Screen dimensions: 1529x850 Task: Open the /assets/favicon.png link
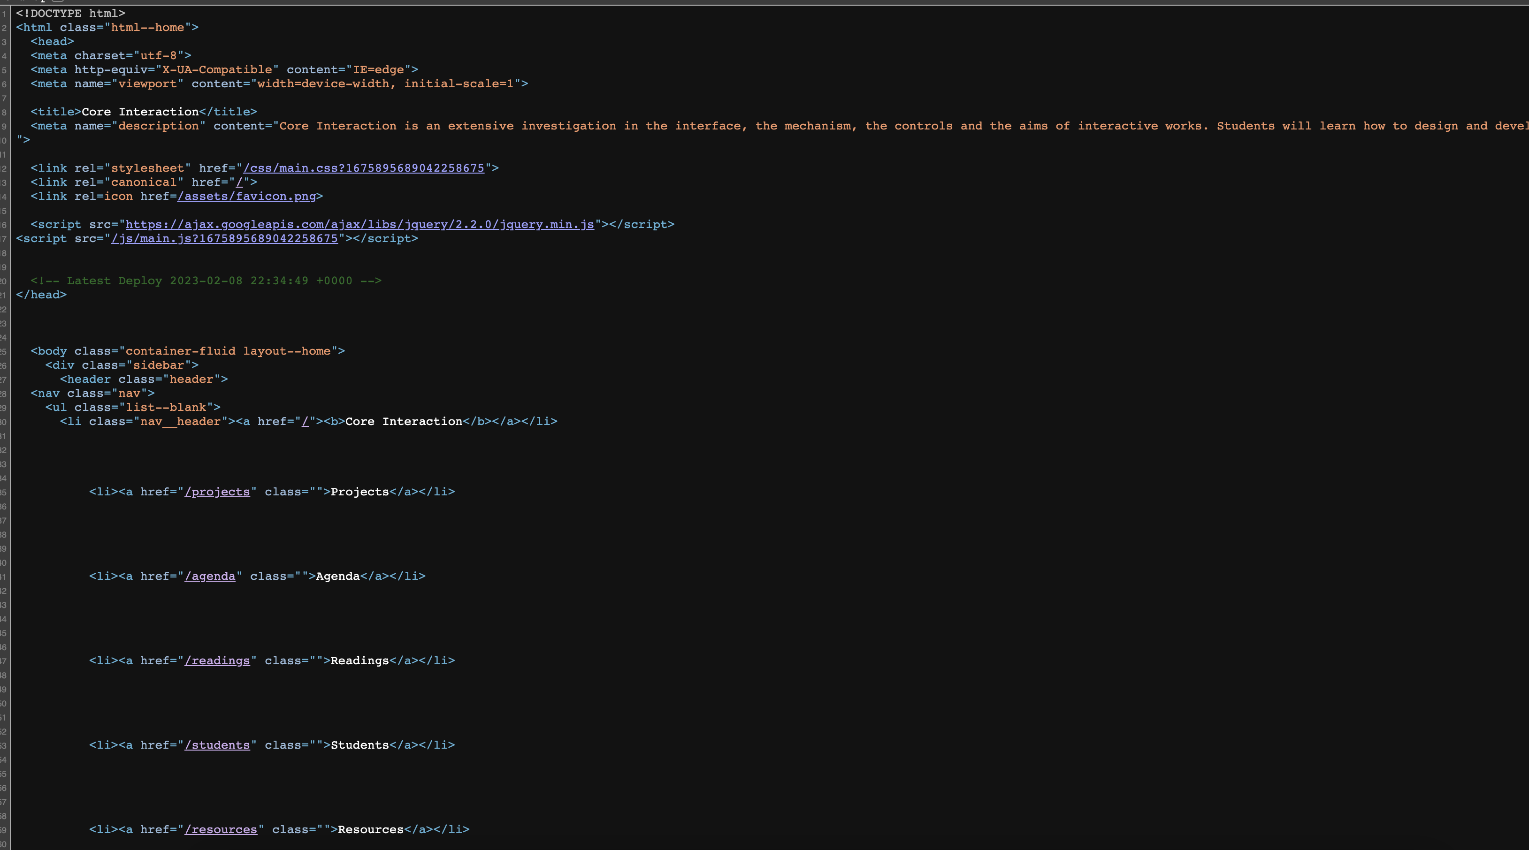(x=246, y=197)
